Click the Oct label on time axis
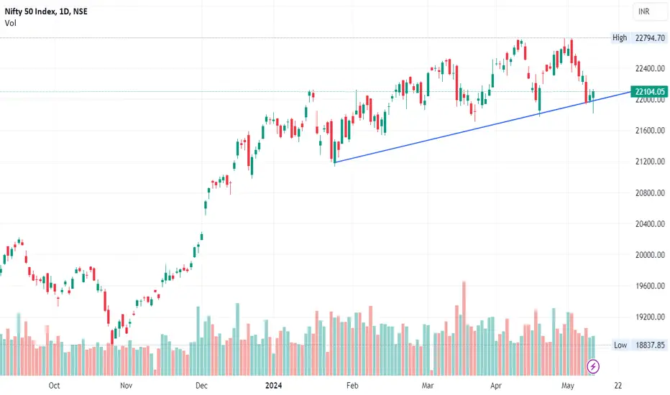The width and height of the screenshot is (670, 395). pyautogui.click(x=54, y=386)
